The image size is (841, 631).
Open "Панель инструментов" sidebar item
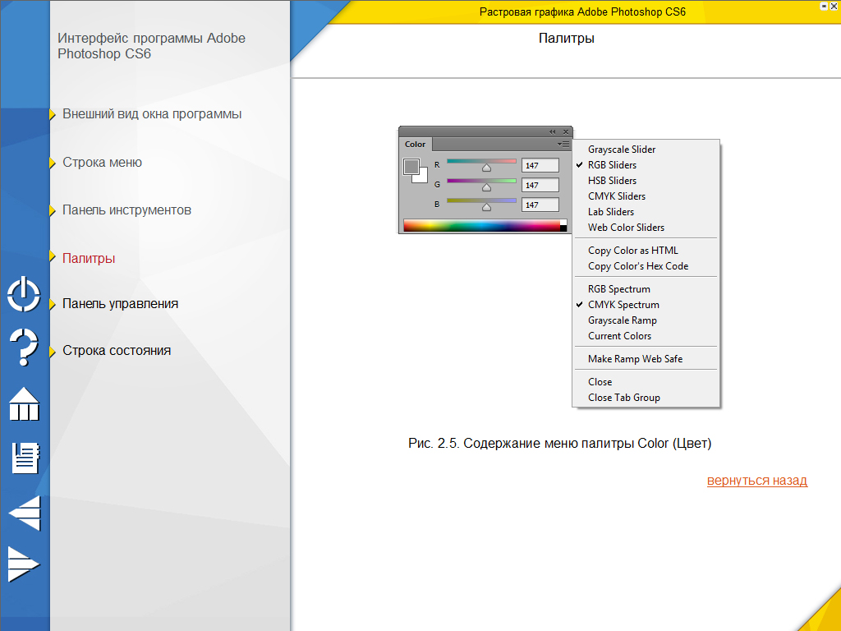coord(126,210)
